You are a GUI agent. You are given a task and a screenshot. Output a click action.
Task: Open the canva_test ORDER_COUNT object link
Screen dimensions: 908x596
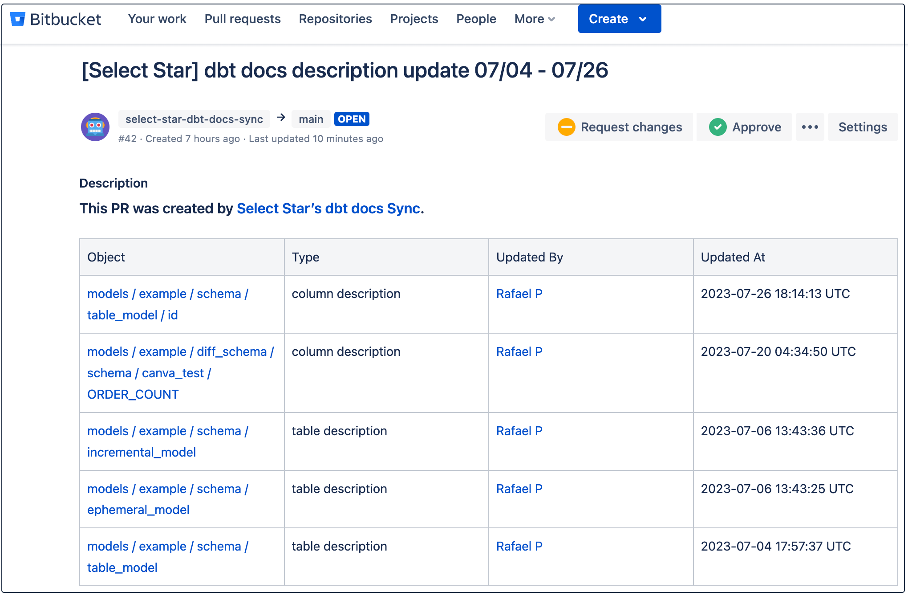coord(133,395)
